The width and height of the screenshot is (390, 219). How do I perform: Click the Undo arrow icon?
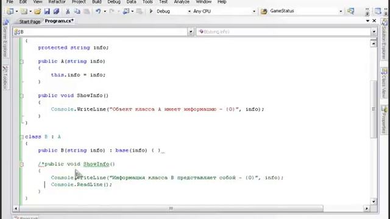(x=98, y=11)
